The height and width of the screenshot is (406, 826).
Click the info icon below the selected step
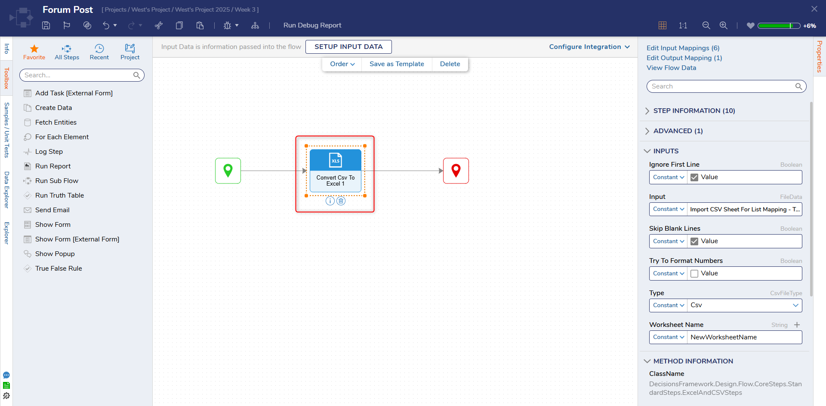coord(330,201)
